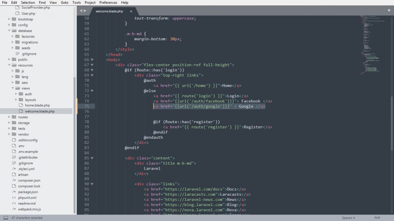Viewport: 394px width, 221px height.
Task: Collapse the resources folder
Action: (9, 65)
